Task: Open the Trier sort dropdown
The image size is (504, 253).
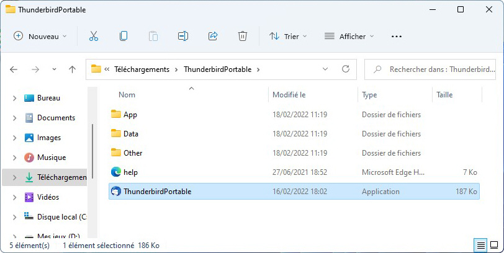Action: click(x=289, y=36)
